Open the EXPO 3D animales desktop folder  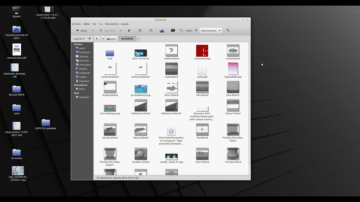pos(46,123)
